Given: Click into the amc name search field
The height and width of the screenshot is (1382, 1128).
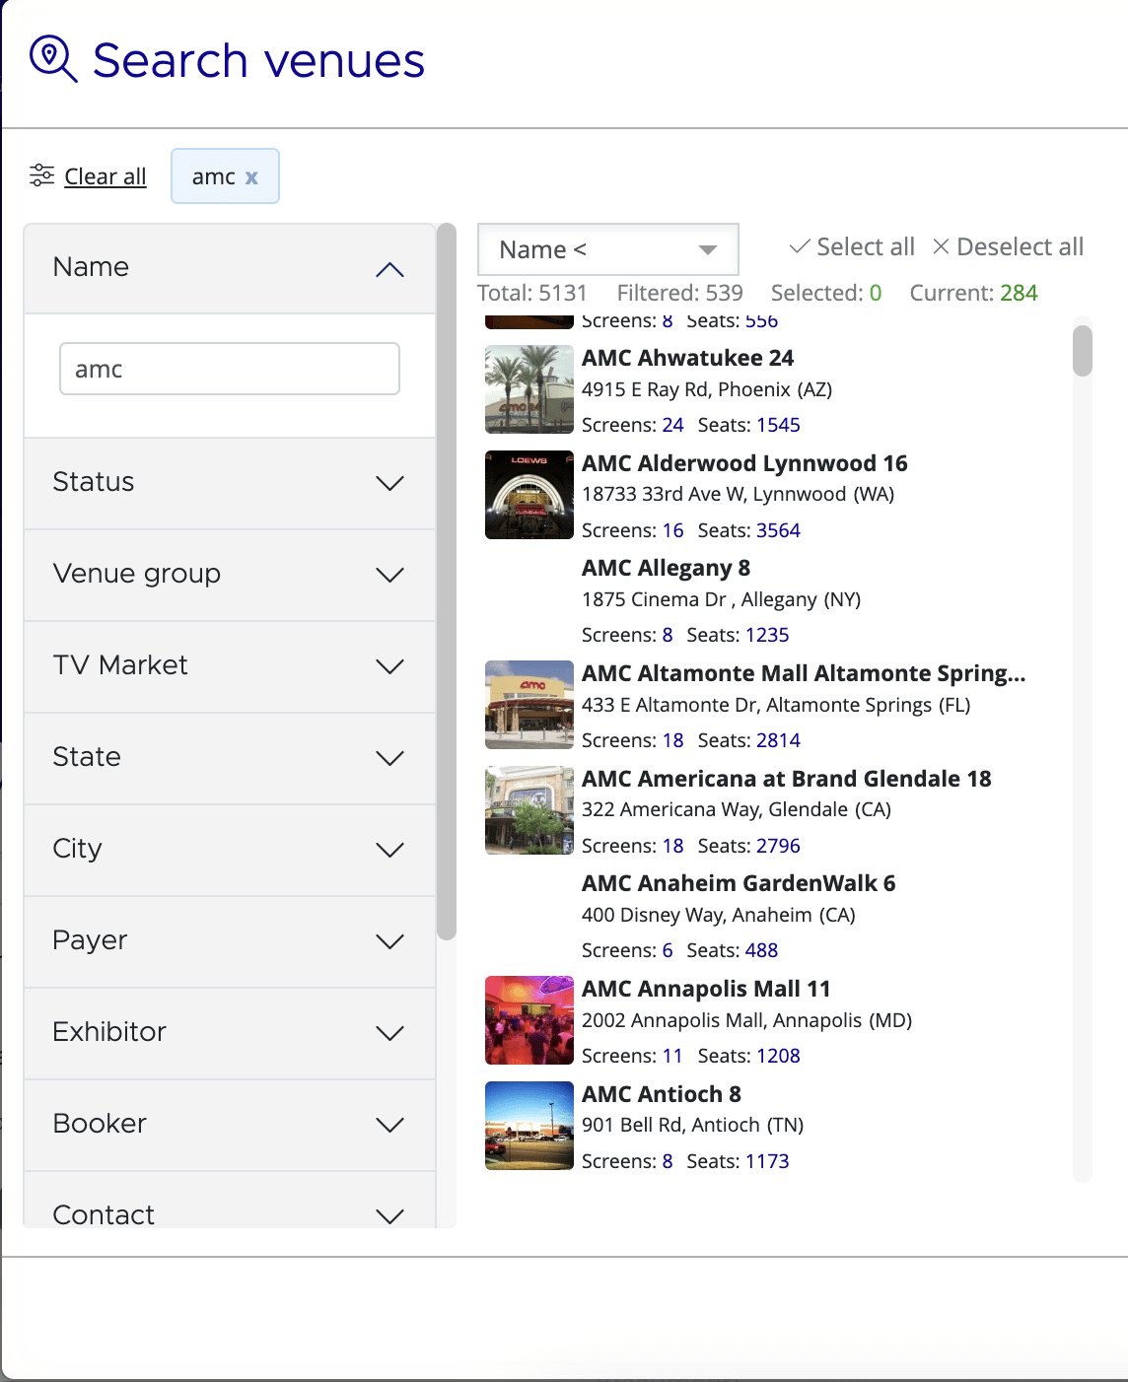Looking at the screenshot, I should pos(229,368).
